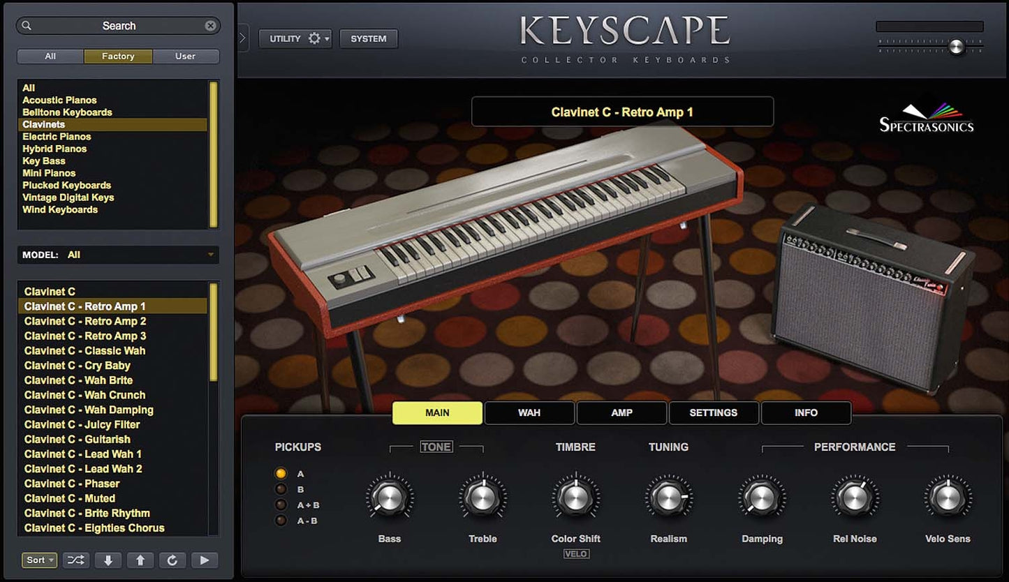Clear the search field with X icon
This screenshot has width=1009, height=582.
pos(210,26)
